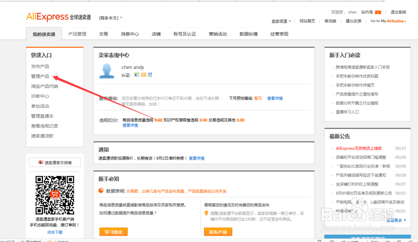Click the third verification badge icon after 认证
Viewport: 418px width, 242px height.
[150, 74]
